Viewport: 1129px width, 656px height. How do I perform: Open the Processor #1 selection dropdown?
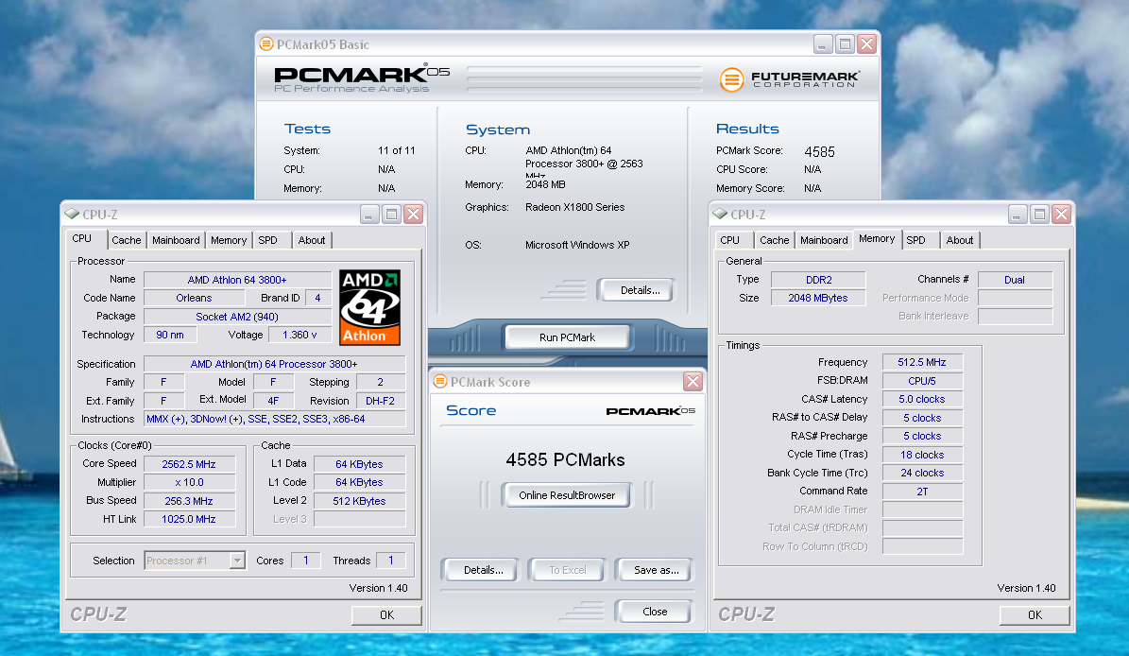[x=237, y=561]
